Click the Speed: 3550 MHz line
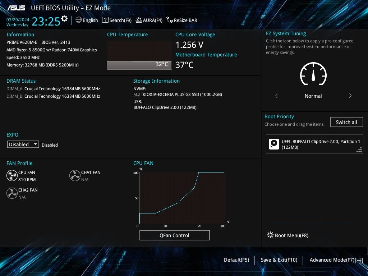 click(23, 57)
